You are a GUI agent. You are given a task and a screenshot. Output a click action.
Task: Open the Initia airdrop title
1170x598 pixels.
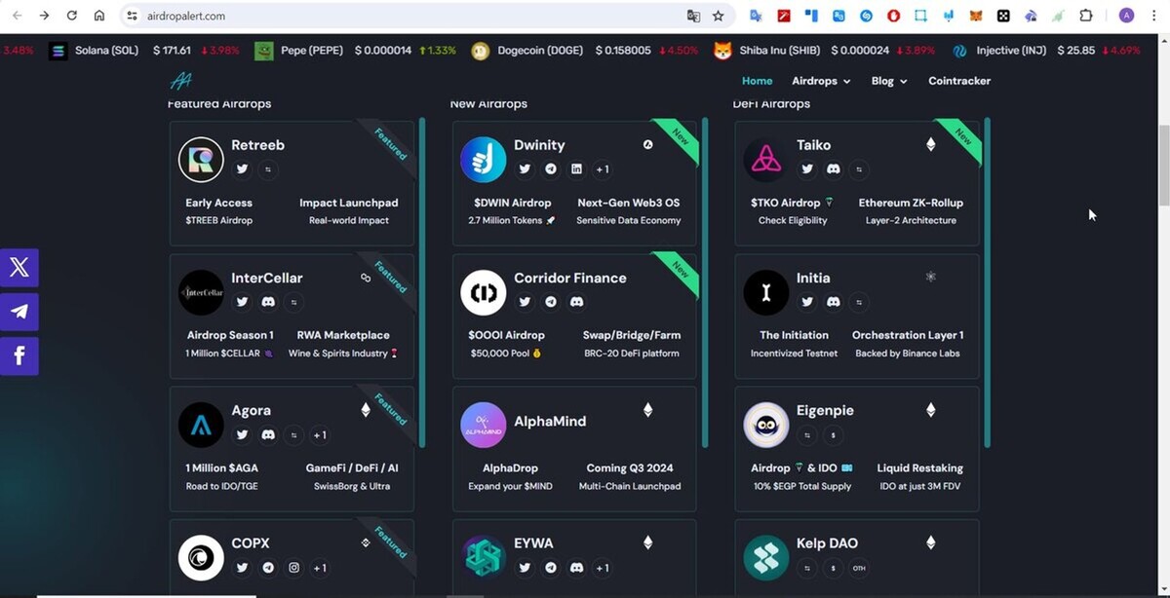[x=813, y=278]
